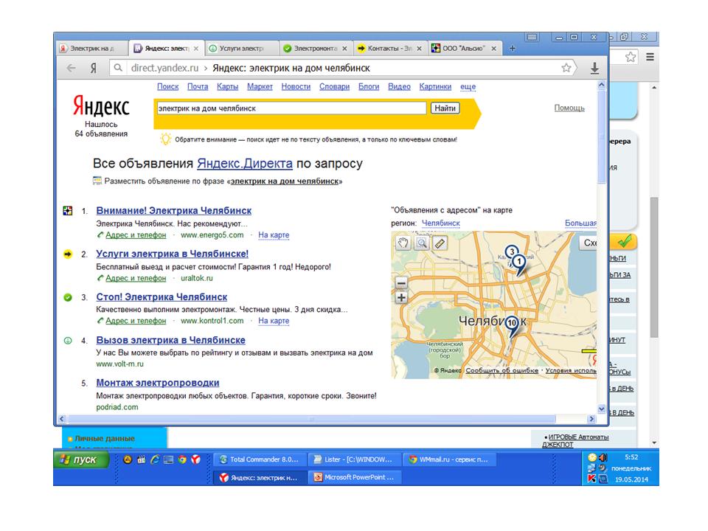Open Сообщить об ошибке map link

click(502, 370)
